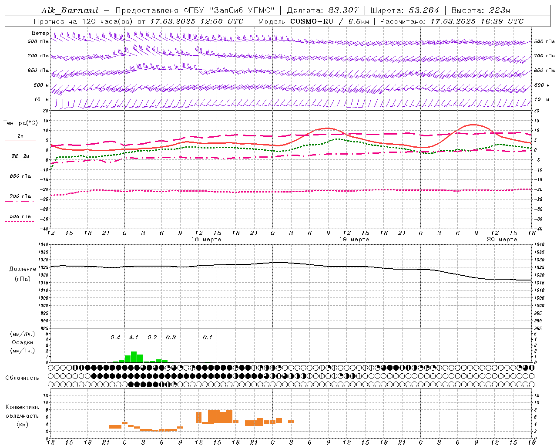Click the (мм/3ч.) precipitation unit label
The width and height of the screenshot is (557, 446).
click(x=23, y=334)
